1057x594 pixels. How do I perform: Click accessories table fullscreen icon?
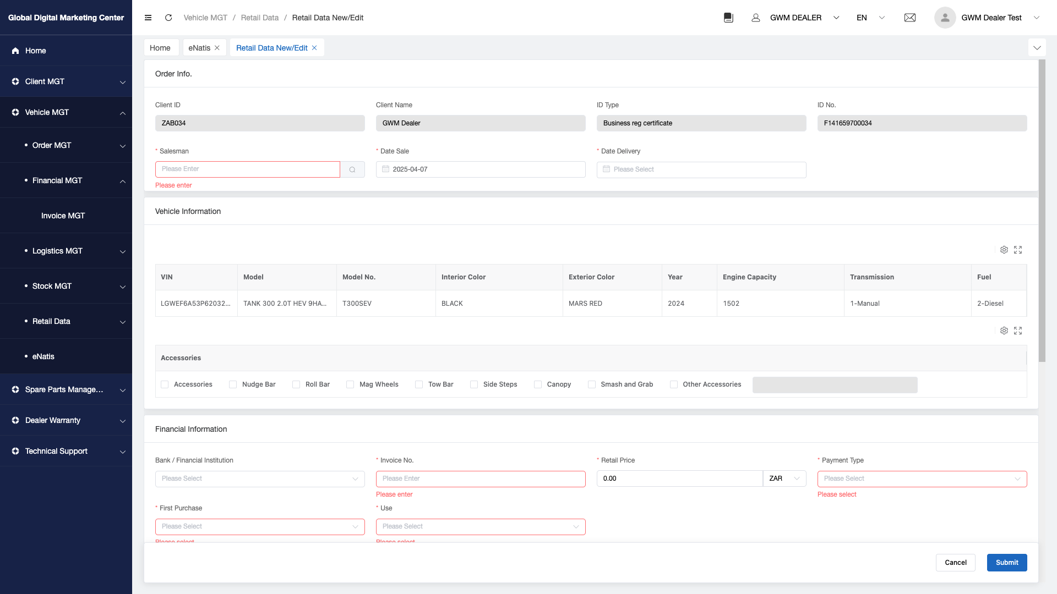click(1018, 331)
